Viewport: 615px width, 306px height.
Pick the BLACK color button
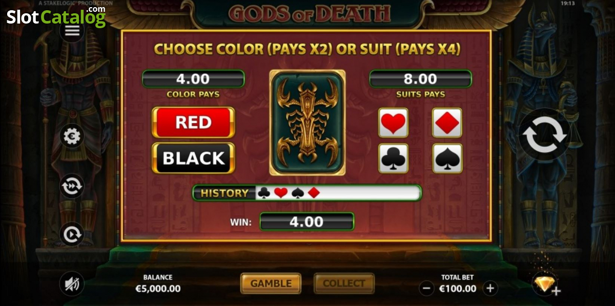point(193,158)
